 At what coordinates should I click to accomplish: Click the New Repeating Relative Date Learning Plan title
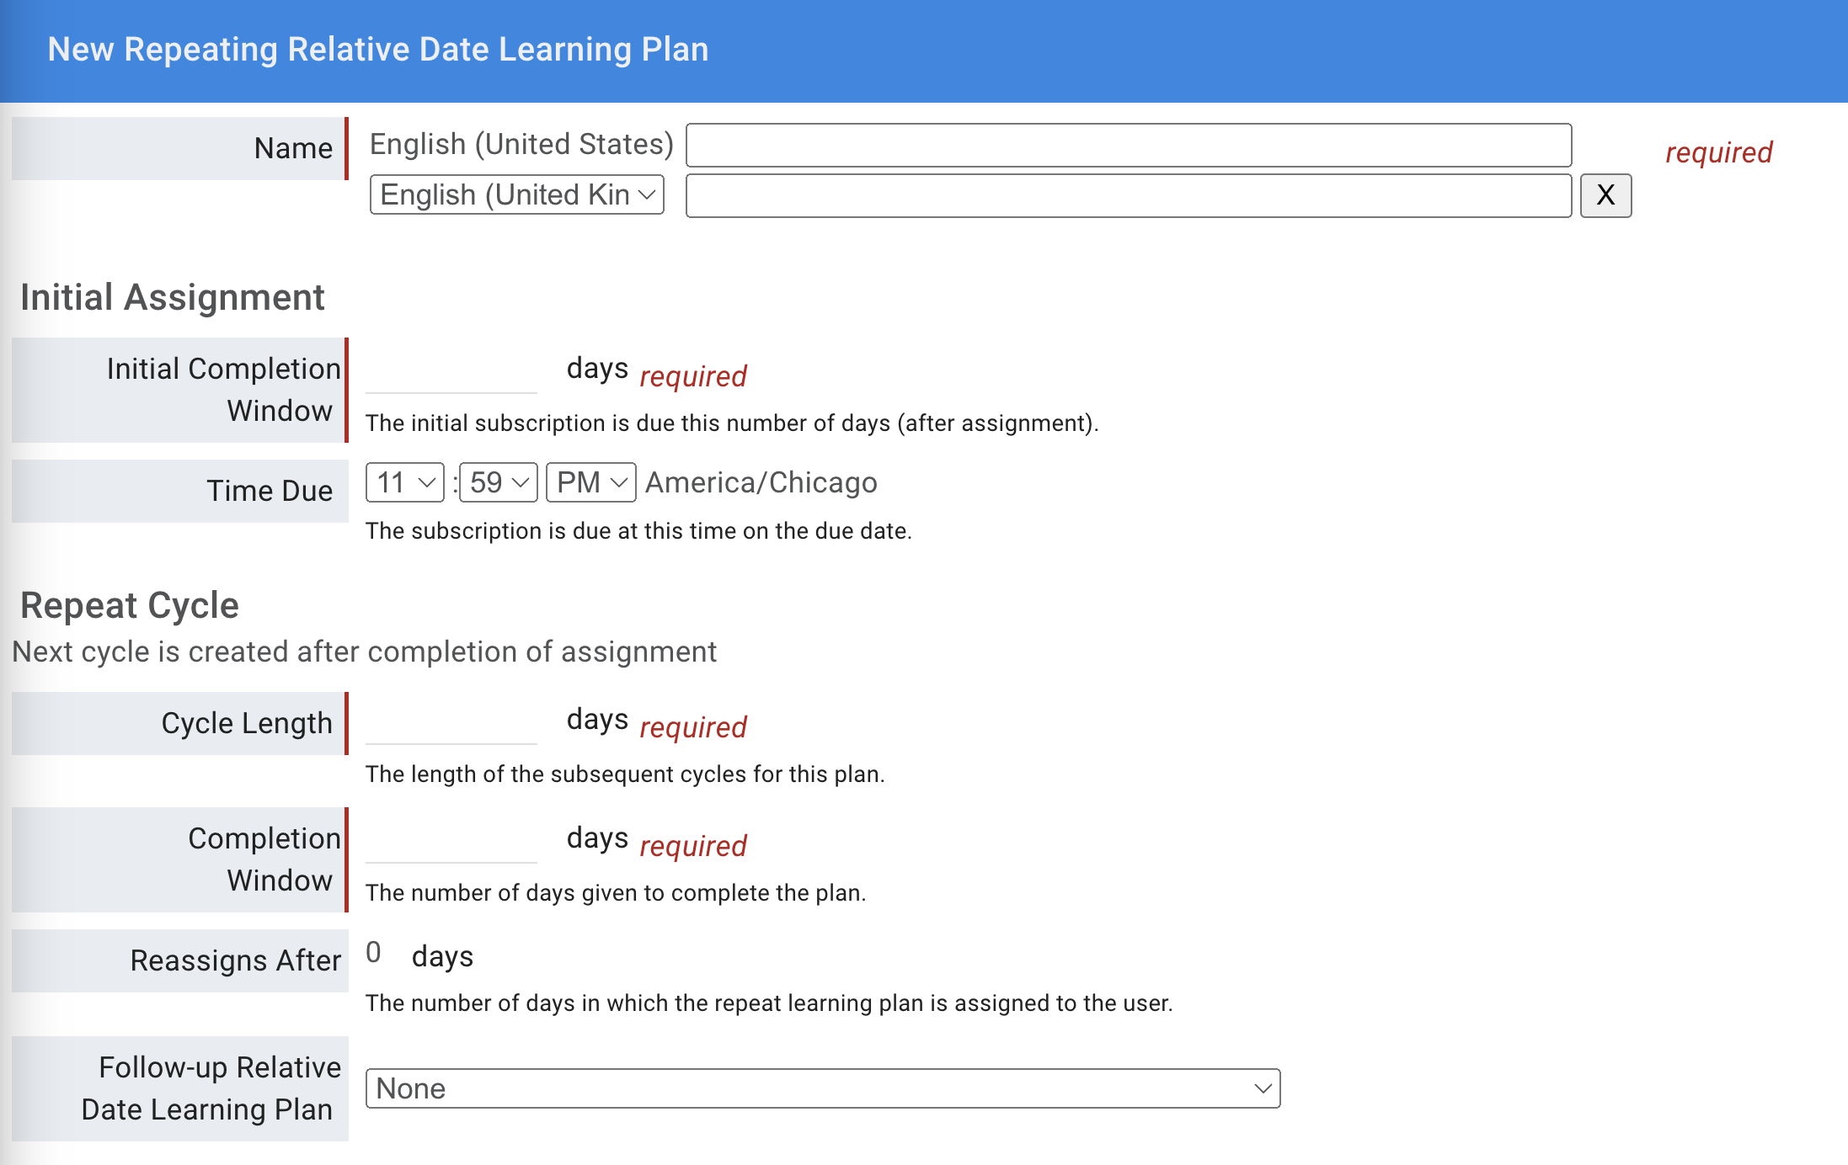pos(378,50)
